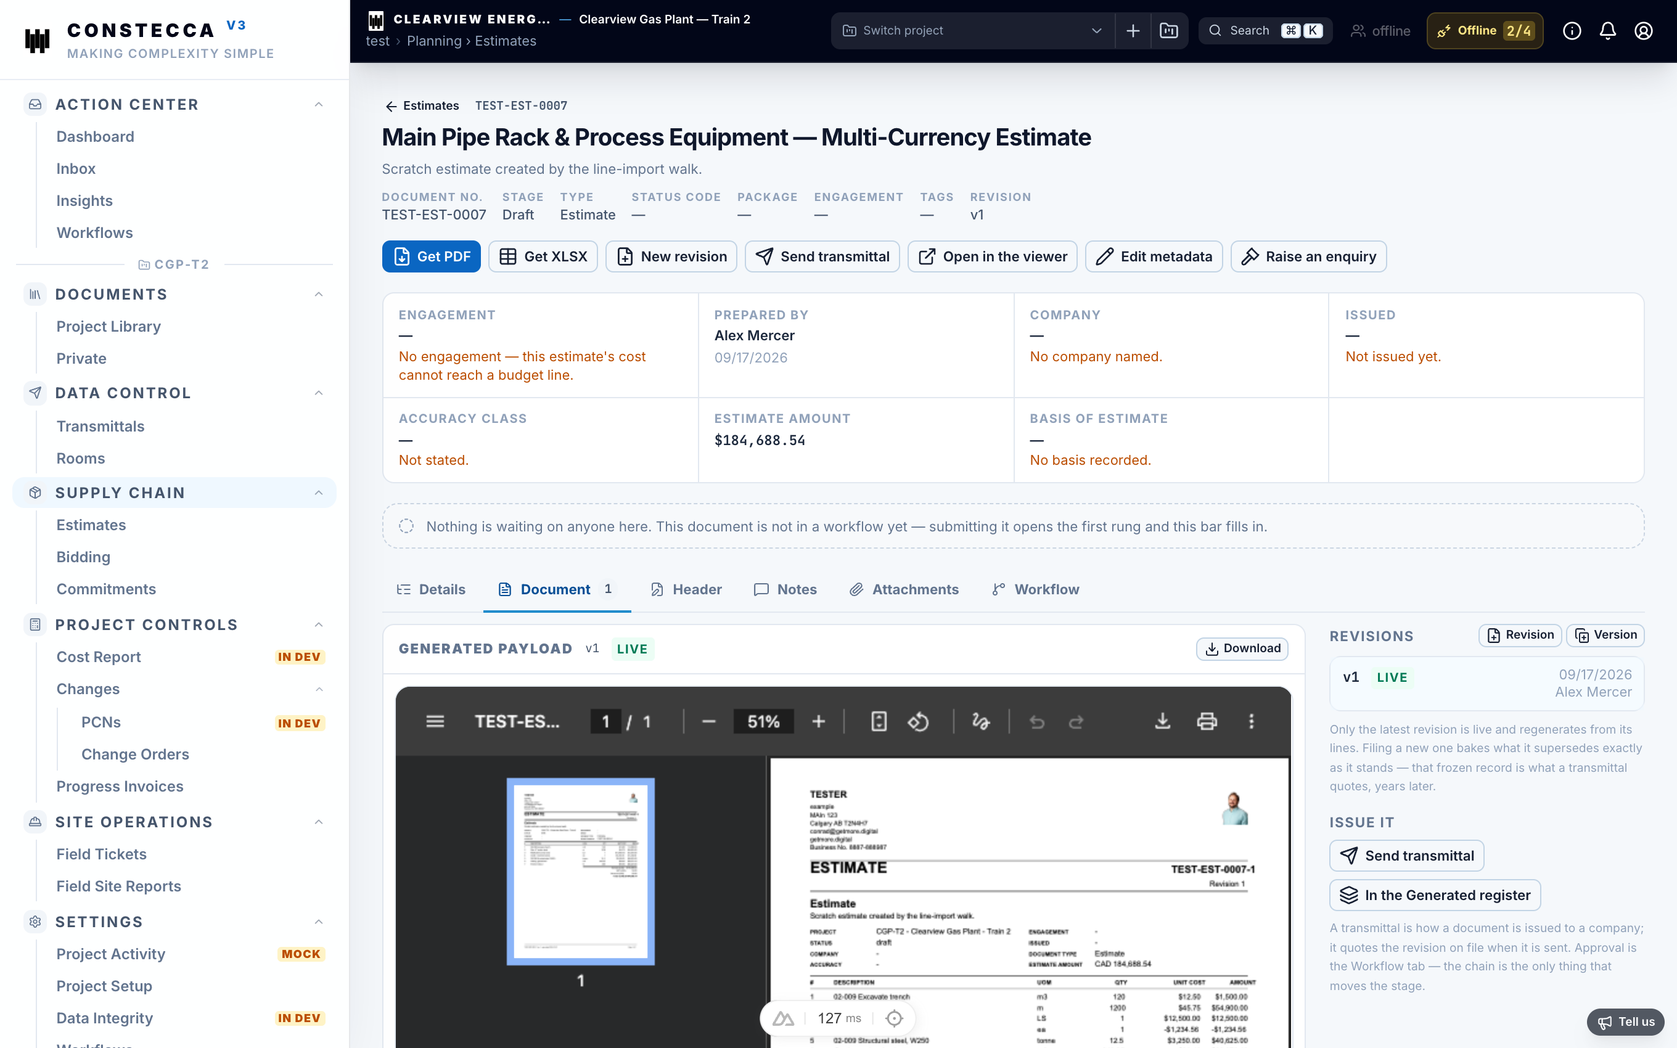This screenshot has height=1048, width=1677.
Task: Click the PDF page number input field
Action: pyautogui.click(x=605, y=721)
